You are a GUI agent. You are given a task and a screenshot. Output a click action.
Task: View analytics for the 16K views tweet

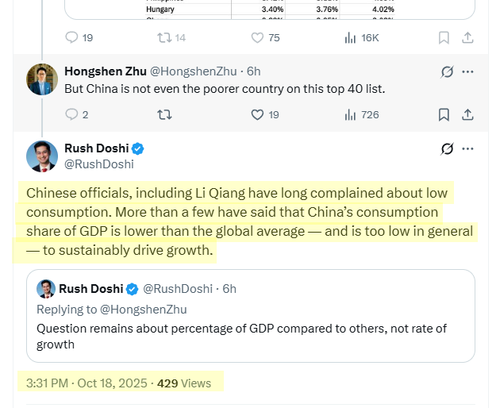point(350,37)
